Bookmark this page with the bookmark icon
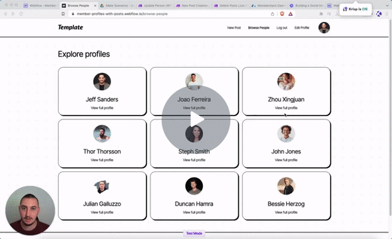 (63, 14)
